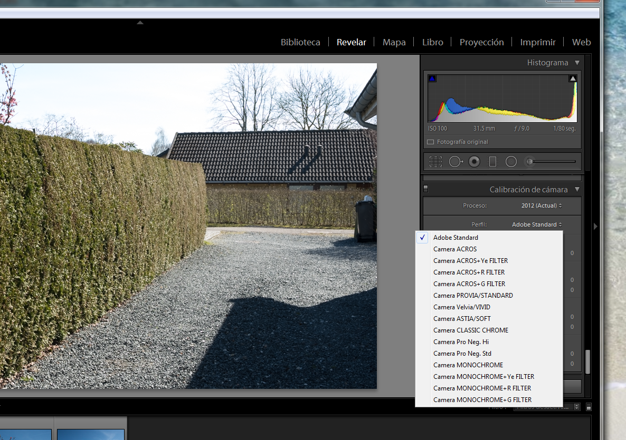Select Camera ACROS+R FILTER profile

coord(489,272)
